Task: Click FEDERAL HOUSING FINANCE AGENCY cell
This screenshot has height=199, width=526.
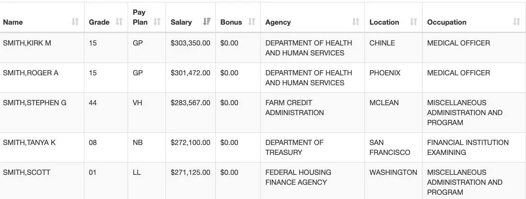Action: pyautogui.click(x=298, y=177)
